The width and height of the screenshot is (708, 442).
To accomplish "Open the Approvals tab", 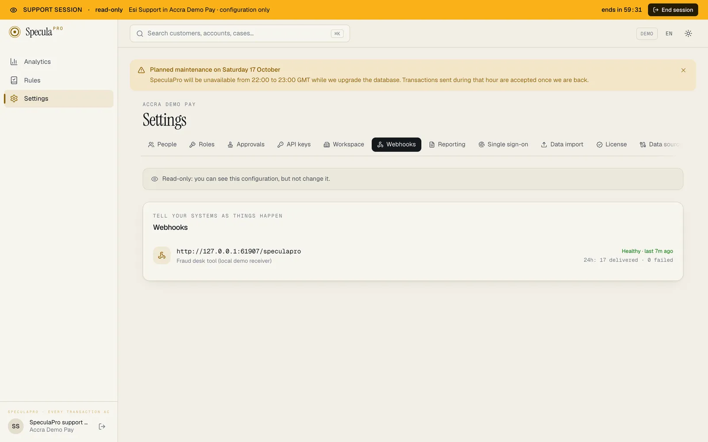I will [246, 145].
